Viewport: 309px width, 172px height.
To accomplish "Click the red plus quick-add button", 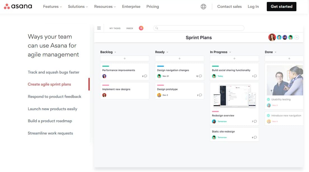I will coord(141,28).
